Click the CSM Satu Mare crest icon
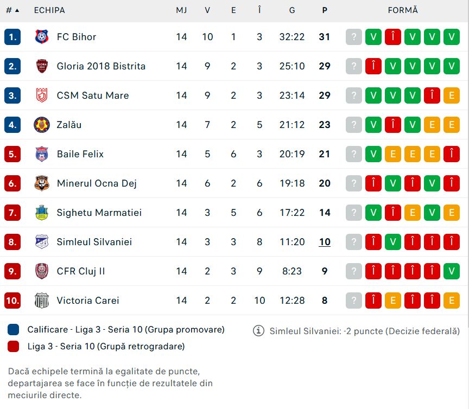The height and width of the screenshot is (409, 469). (42, 95)
